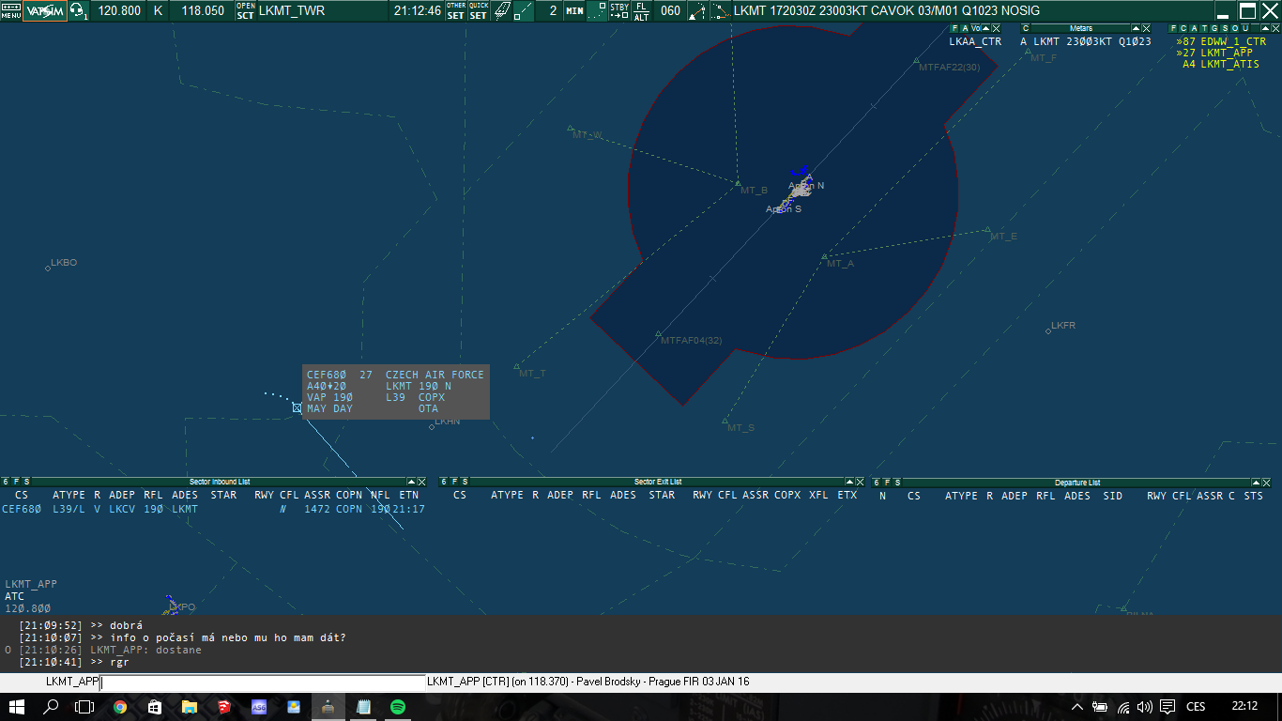Toggle G filter in controller list
Image resolution: width=1282 pixels, height=721 pixels.
click(x=1213, y=28)
